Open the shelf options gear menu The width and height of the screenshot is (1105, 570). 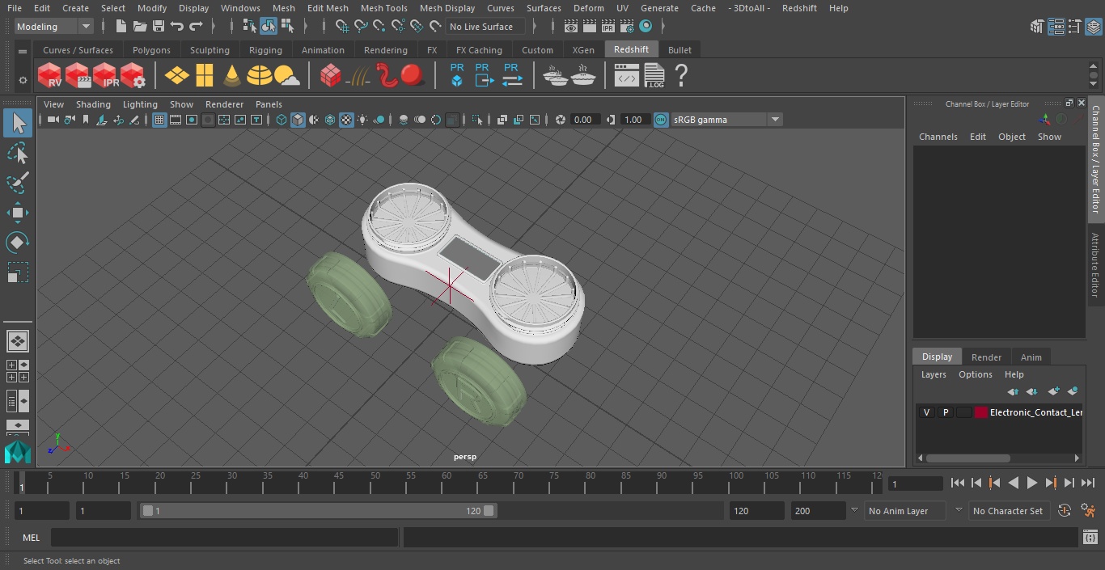pos(23,79)
